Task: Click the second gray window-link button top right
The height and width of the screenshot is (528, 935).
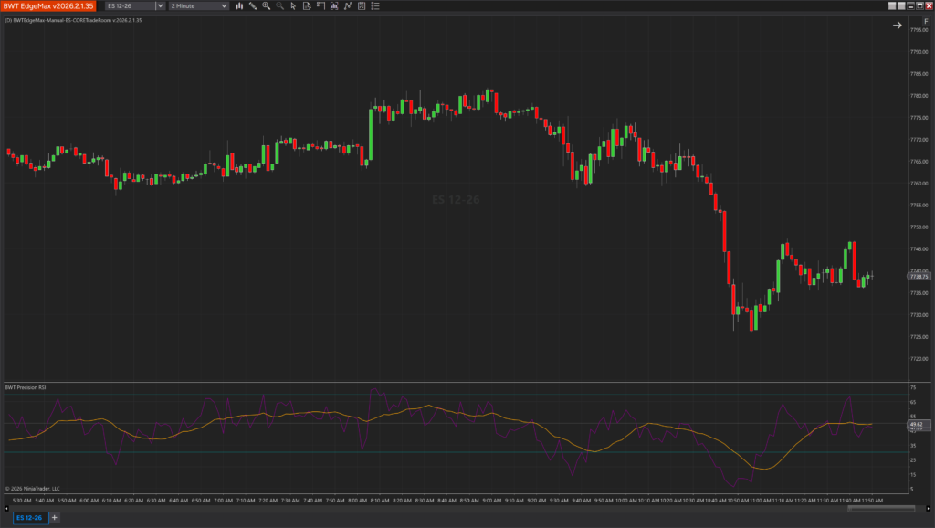Action: coord(901,6)
